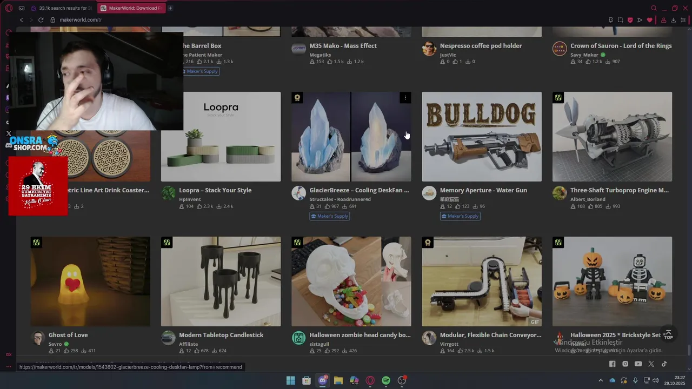The width and height of the screenshot is (692, 389).
Task: Open Albert_Borland creator profile
Action: coord(588,199)
